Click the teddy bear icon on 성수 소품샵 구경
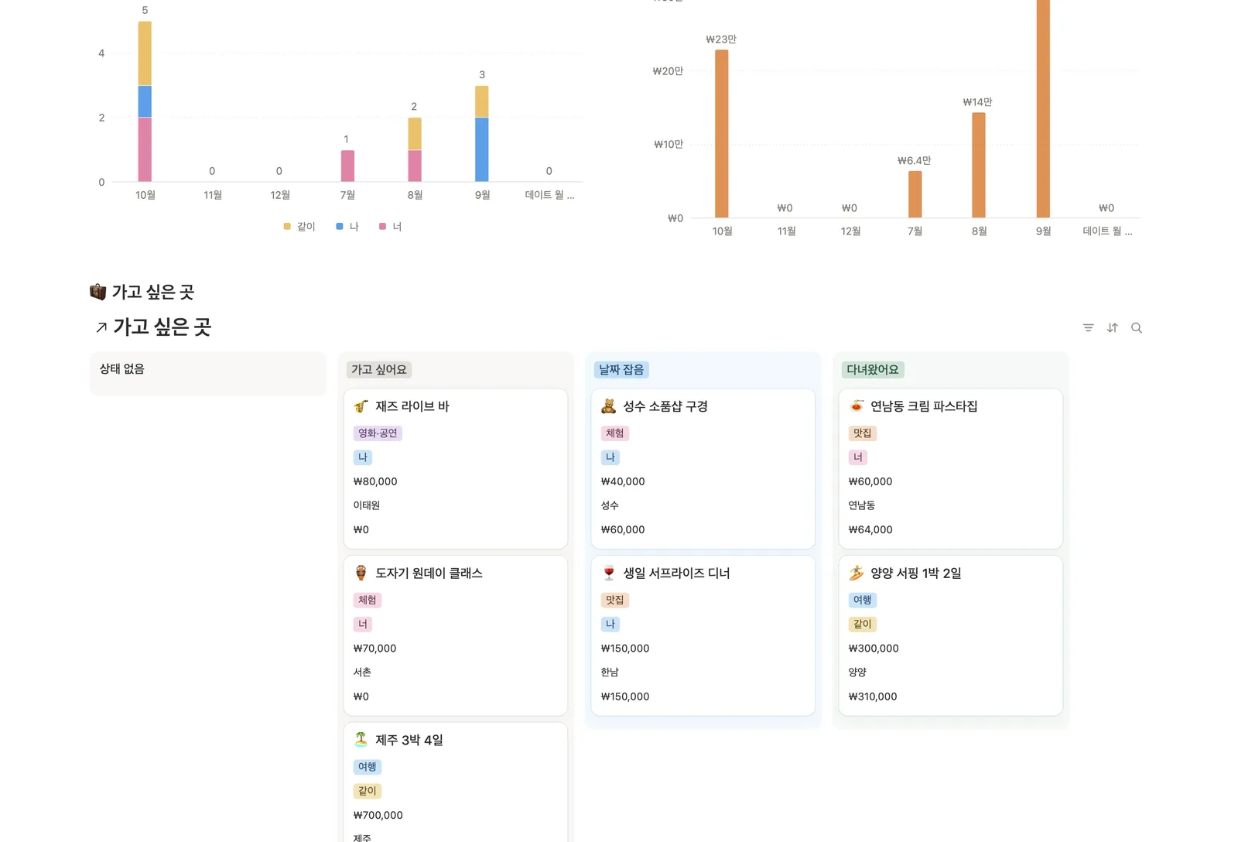This screenshot has height=842, width=1238. click(609, 406)
